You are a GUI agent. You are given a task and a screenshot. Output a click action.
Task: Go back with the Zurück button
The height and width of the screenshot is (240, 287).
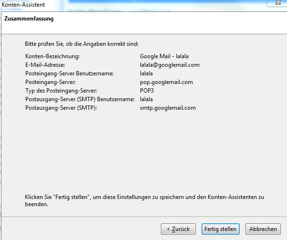click(178, 229)
